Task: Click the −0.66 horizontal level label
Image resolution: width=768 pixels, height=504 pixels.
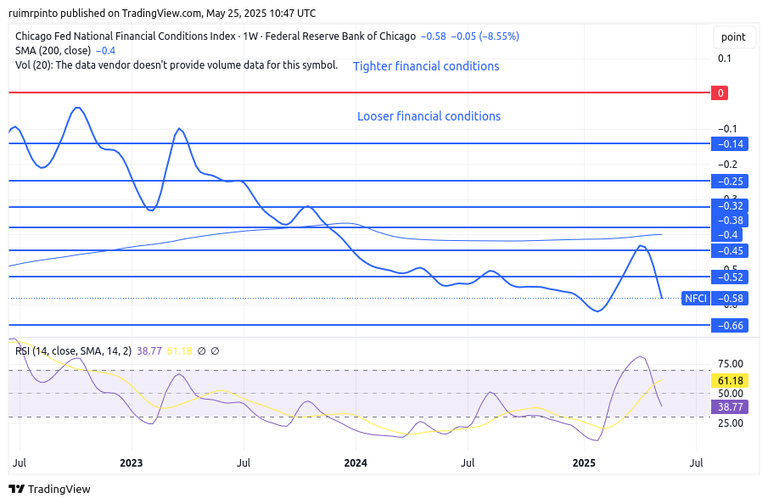Action: coord(728,325)
